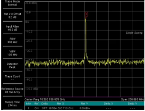Screen dimensions: 145x111
Task: Click the -70.0 dBm bottom scale label
Action: [x=32, y=89]
